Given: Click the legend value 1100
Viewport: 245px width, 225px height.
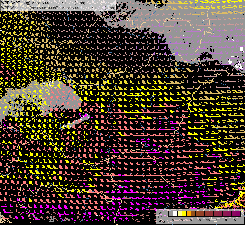Looking at the screenshot, I should point(218,220).
